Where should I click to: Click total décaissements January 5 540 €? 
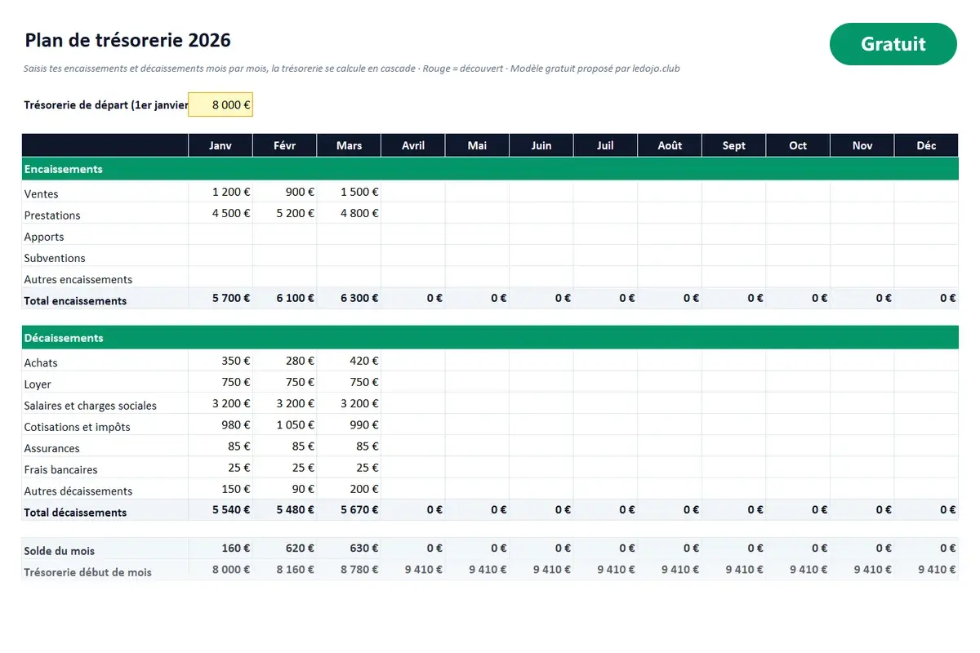tap(220, 509)
